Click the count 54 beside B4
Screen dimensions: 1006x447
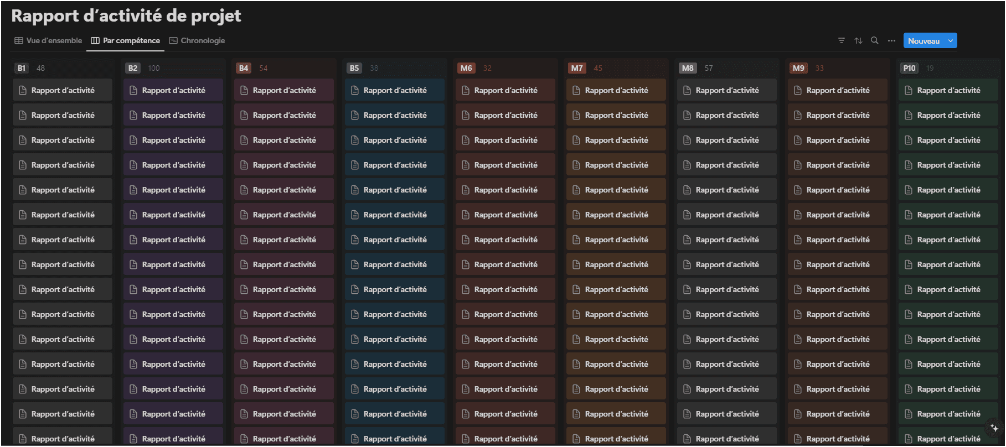click(264, 68)
